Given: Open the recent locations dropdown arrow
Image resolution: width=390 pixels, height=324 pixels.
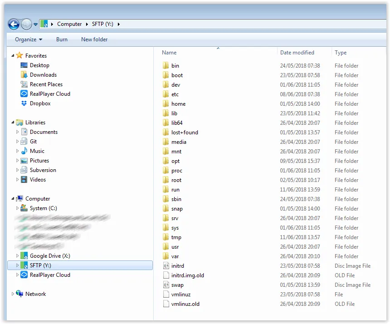Looking at the screenshot, I should (x=35, y=25).
